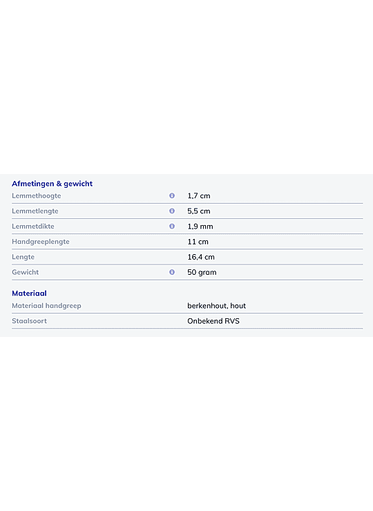Select the Afmetingen & gewicht heading

[52, 184]
